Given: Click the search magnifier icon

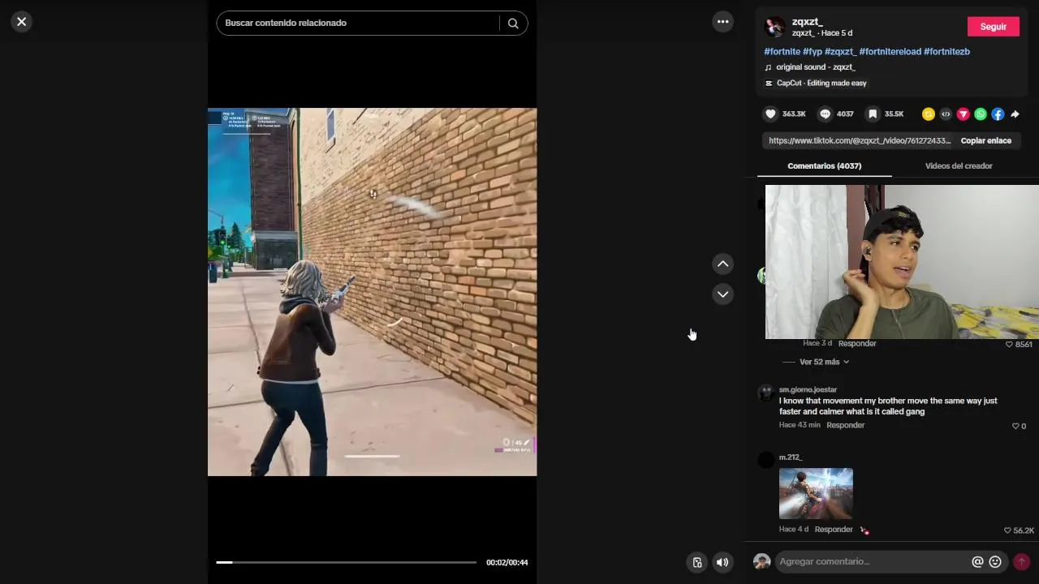Looking at the screenshot, I should click(513, 24).
